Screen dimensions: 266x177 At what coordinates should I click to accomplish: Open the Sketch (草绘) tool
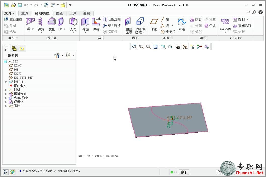click(182, 25)
